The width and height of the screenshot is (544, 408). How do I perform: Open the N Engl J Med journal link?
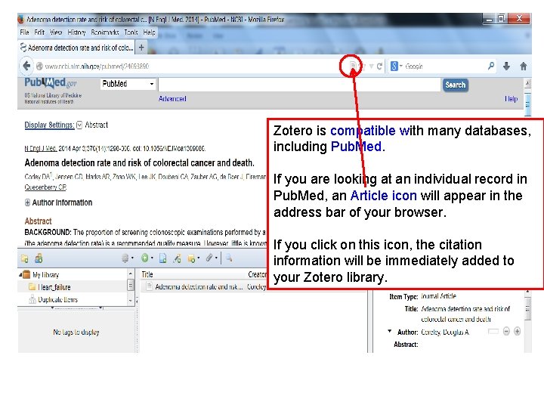(x=41, y=149)
